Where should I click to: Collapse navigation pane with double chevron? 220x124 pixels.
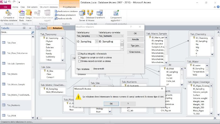pos(30,28)
